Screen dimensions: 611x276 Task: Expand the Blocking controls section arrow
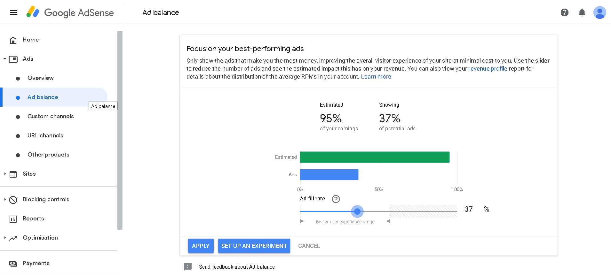tap(5, 199)
